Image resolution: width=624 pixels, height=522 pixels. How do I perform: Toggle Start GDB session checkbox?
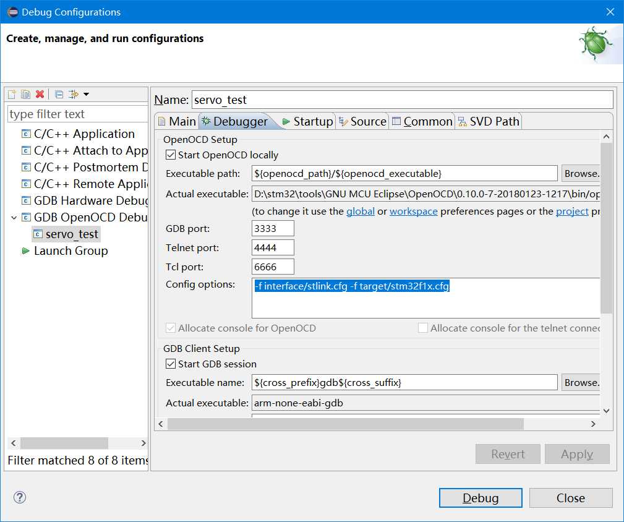[x=170, y=364]
